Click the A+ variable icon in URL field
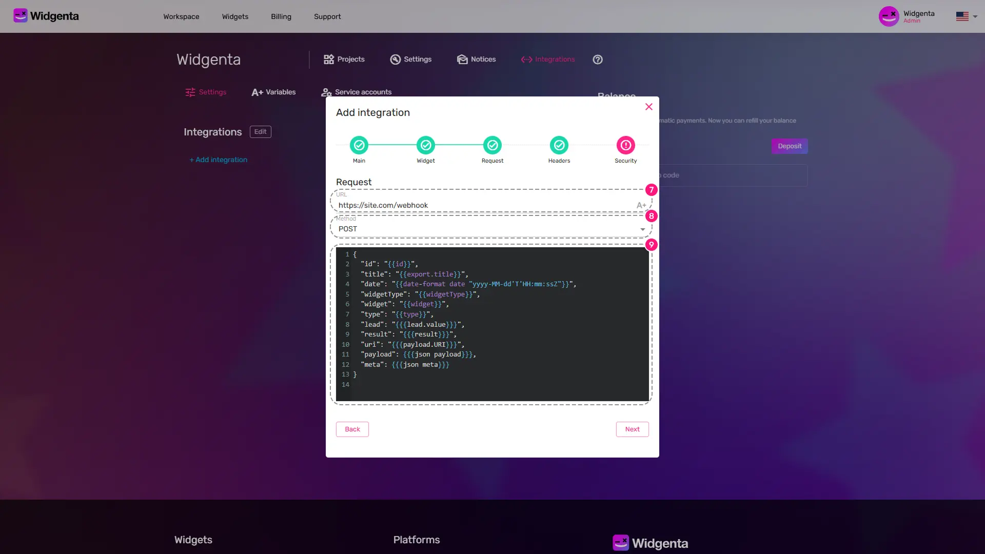 641,205
